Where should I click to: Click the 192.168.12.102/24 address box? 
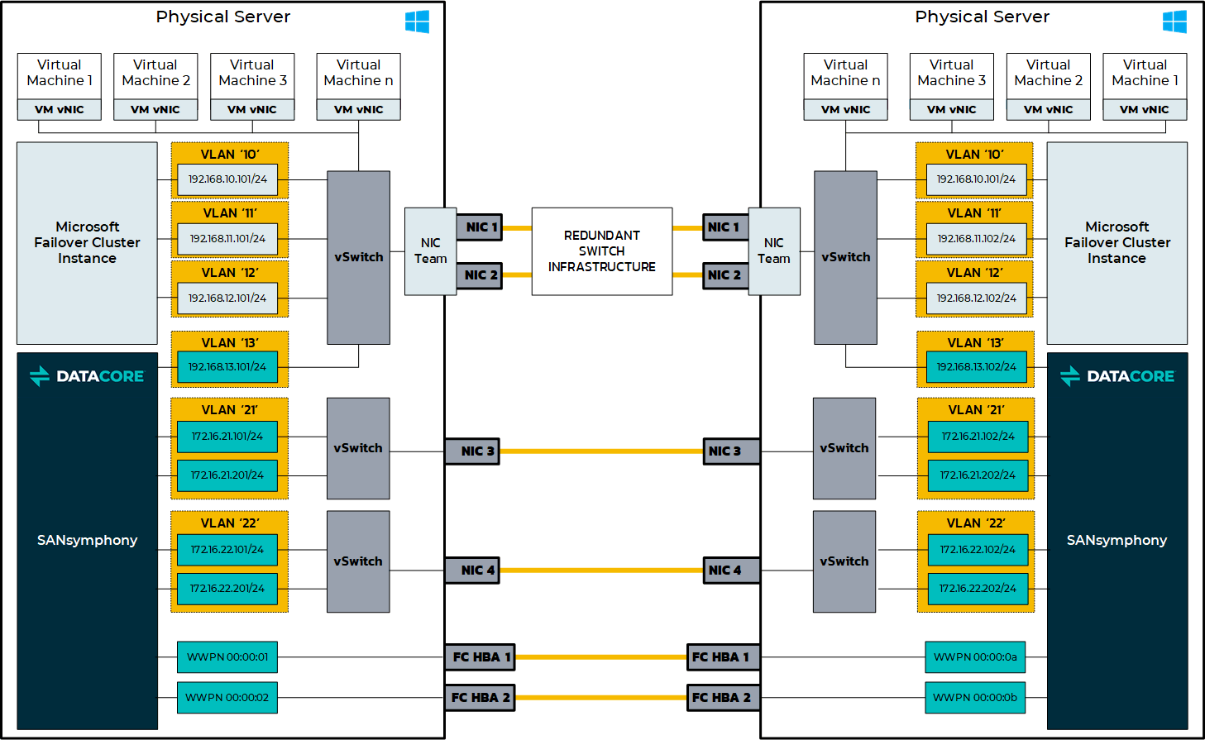coord(976,298)
